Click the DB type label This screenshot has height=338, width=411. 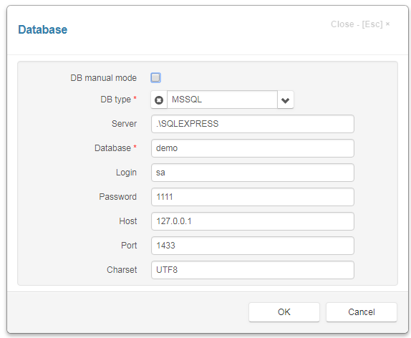115,100
